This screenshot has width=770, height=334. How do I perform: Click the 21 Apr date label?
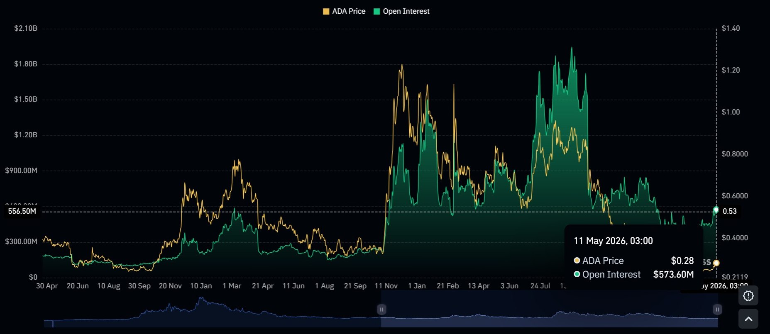263,286
